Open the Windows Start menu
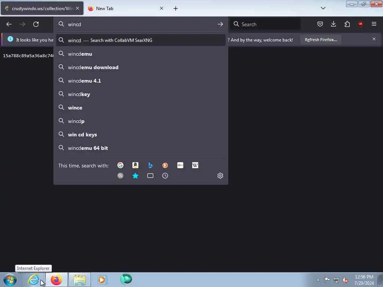Screen dimensions: 383x287 pos(10,280)
